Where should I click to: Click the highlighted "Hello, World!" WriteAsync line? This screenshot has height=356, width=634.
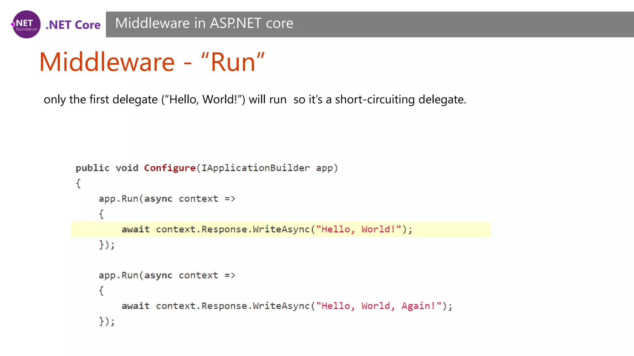pyautogui.click(x=280, y=229)
